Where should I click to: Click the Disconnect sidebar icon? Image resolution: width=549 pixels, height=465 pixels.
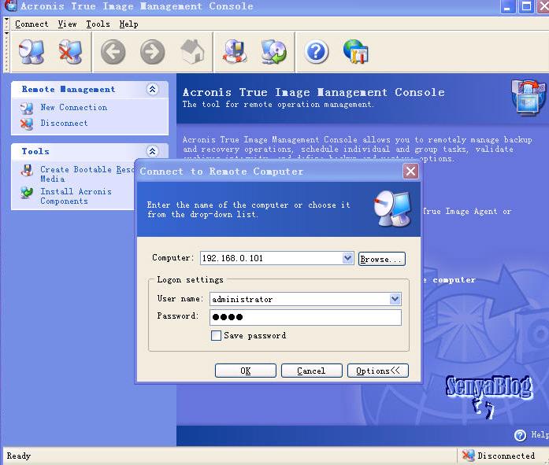27,124
